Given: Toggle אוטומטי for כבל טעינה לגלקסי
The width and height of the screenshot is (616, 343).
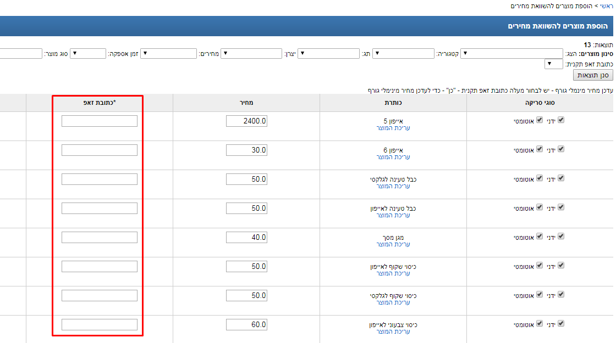Looking at the screenshot, I should click(x=540, y=178).
